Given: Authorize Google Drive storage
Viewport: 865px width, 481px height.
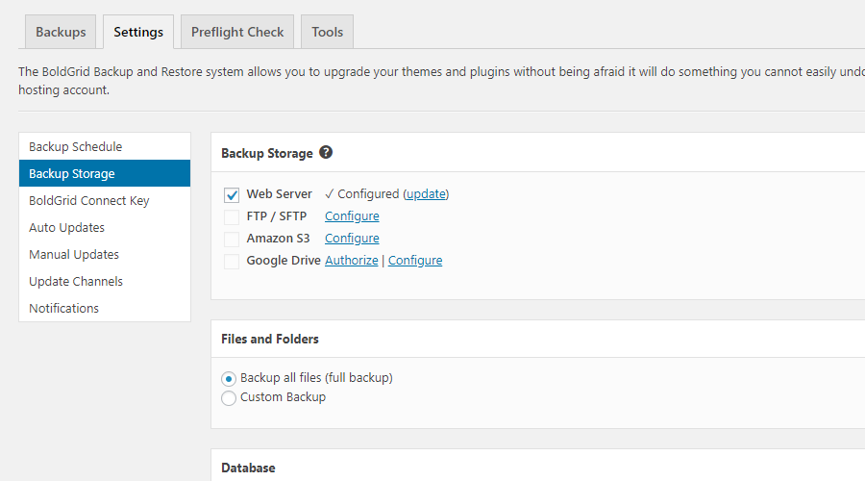Looking at the screenshot, I should tap(351, 260).
